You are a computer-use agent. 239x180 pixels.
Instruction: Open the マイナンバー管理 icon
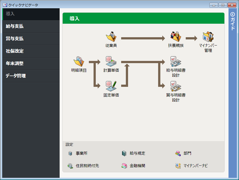[x=208, y=37]
